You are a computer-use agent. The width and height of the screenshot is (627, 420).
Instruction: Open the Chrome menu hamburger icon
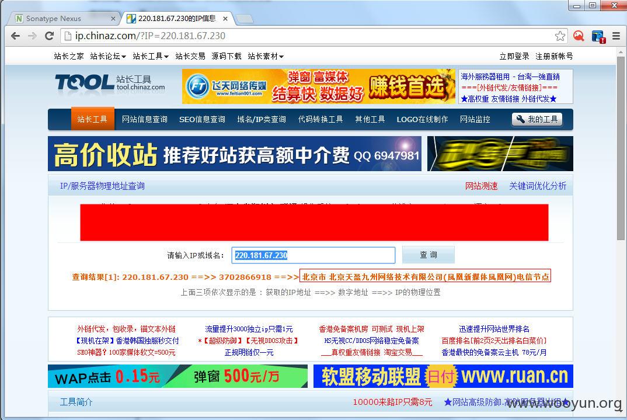pos(616,36)
